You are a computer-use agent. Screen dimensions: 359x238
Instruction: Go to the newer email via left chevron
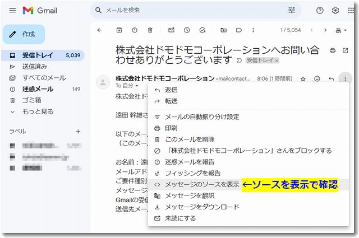pyautogui.click(x=311, y=30)
